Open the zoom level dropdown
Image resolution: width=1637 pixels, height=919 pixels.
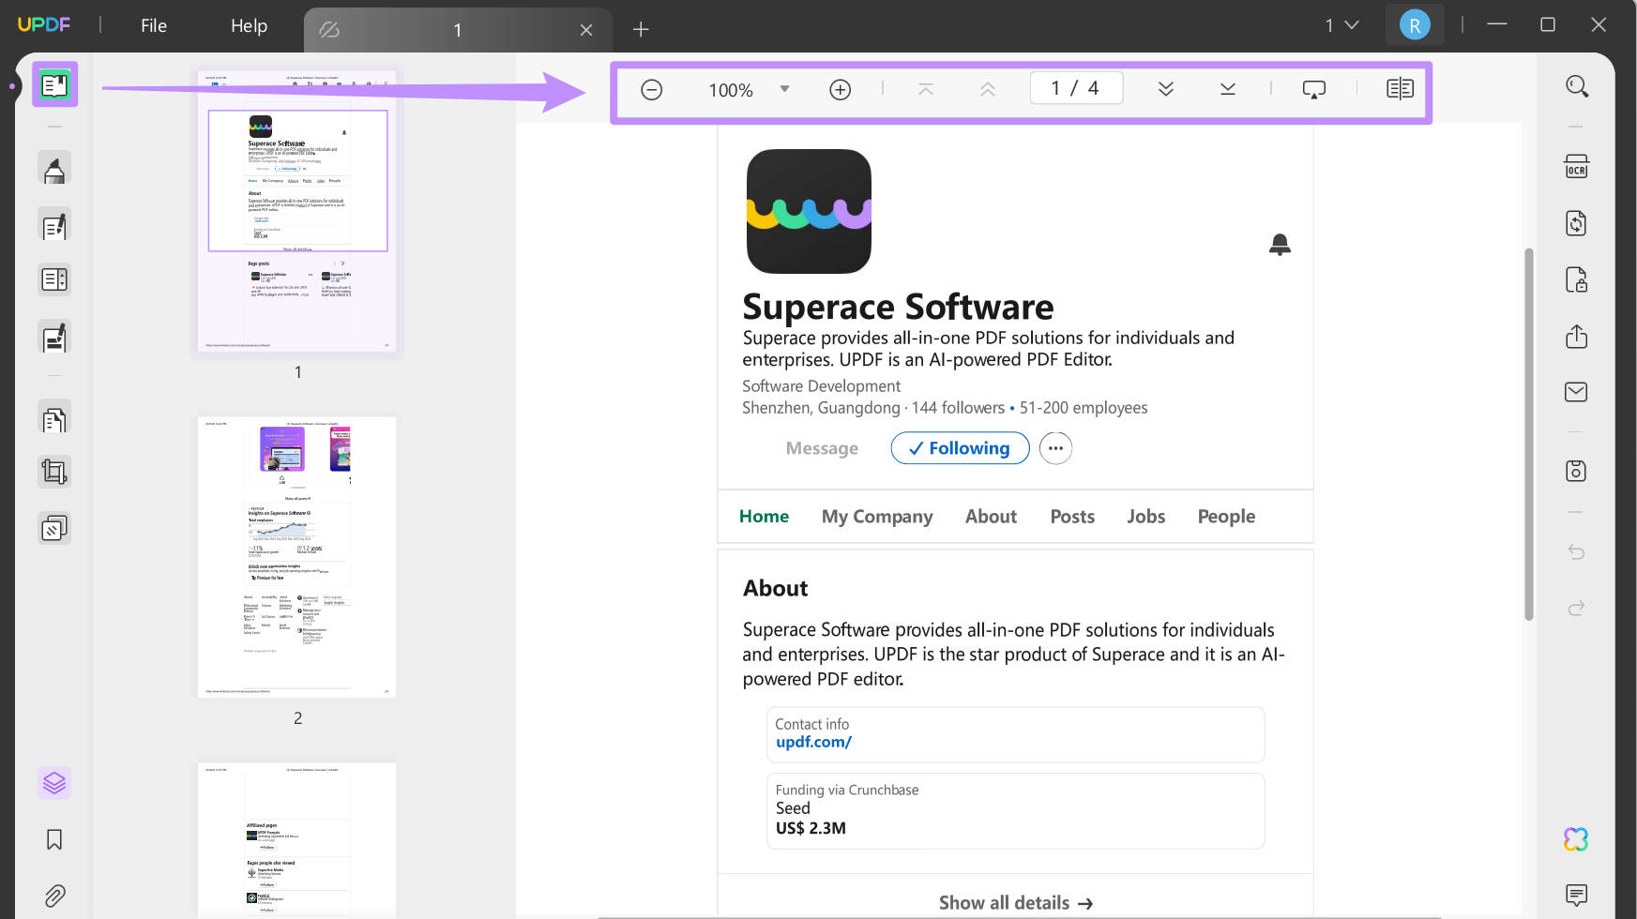784,89
